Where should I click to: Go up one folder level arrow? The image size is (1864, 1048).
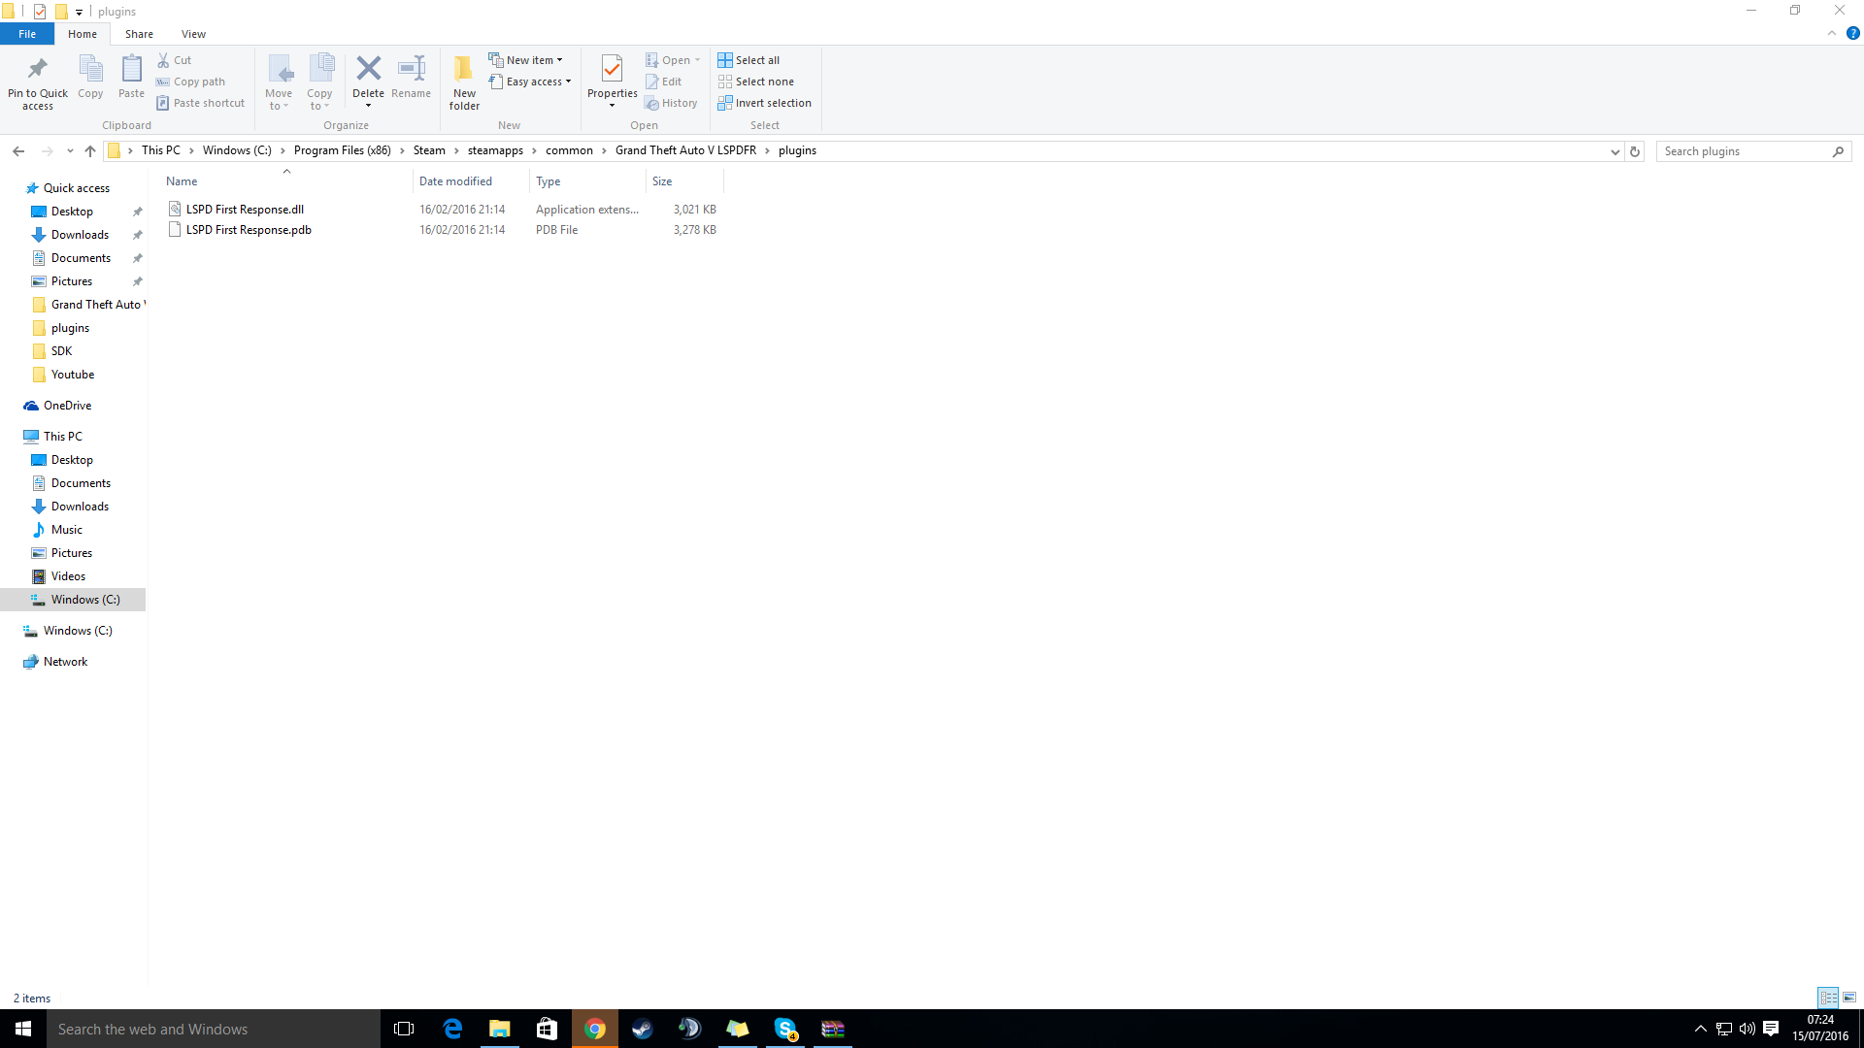click(90, 151)
